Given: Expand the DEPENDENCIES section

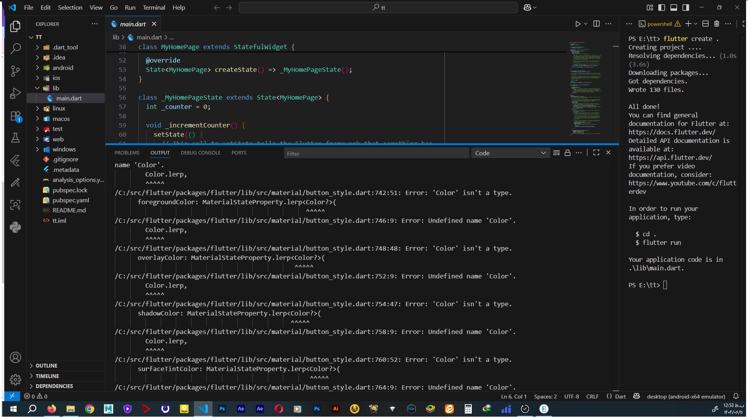Looking at the screenshot, I should tap(54, 386).
